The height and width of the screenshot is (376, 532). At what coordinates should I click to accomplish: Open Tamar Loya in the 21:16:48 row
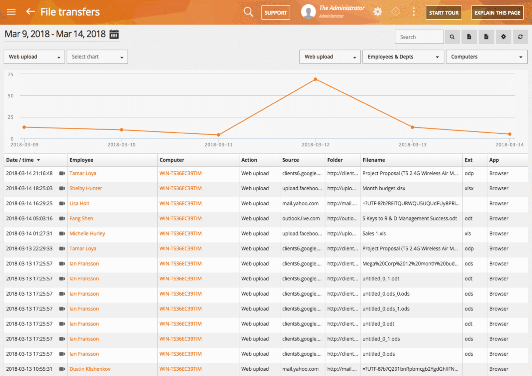[83, 173]
